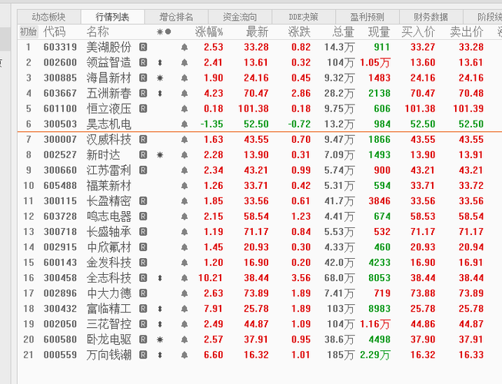Select stock name 中大力德
Viewport: 502px width, 384px height.
tap(109, 293)
